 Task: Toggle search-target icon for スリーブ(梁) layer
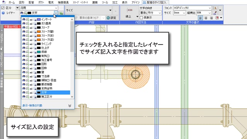coord(27,40)
